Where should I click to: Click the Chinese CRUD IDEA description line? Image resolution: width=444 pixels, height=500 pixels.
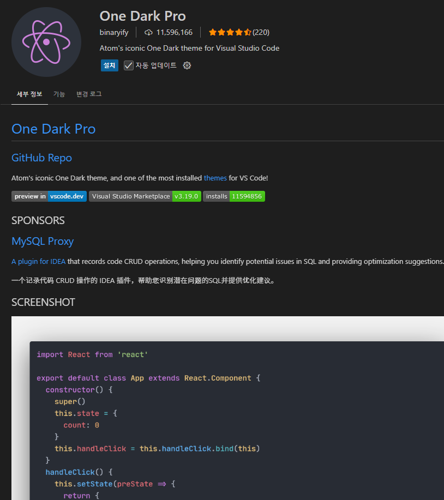143,281
